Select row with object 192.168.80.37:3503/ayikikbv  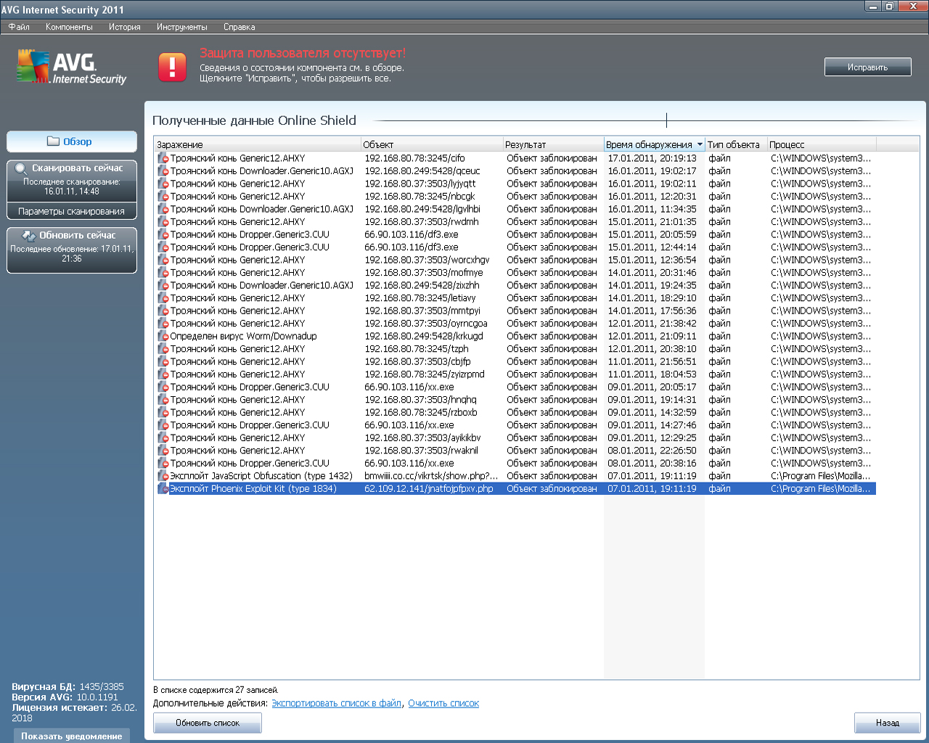pos(515,438)
